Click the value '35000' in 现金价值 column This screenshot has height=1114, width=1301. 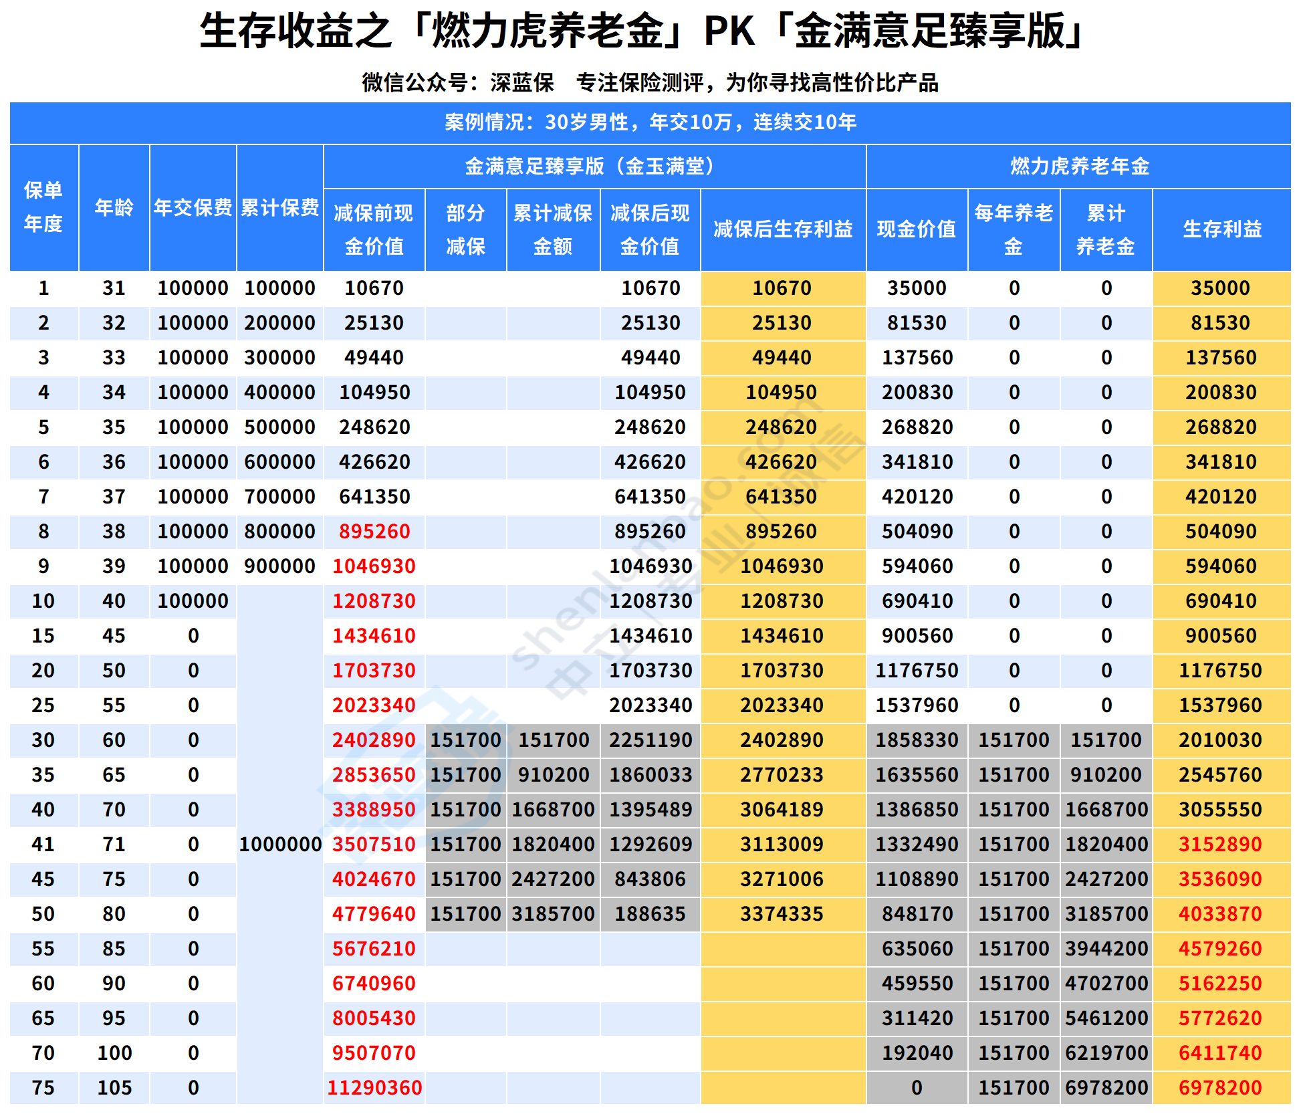pyautogui.click(x=917, y=288)
